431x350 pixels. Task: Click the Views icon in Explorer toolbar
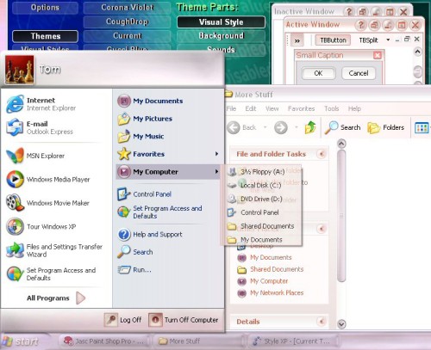coord(422,127)
